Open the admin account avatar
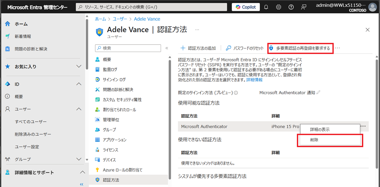 (x=373, y=7)
